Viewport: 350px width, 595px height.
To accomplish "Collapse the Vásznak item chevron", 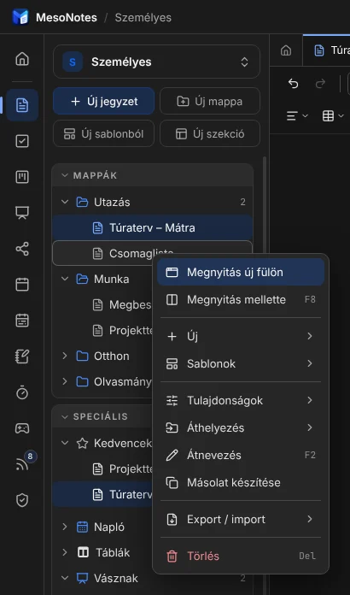I will tap(65, 578).
